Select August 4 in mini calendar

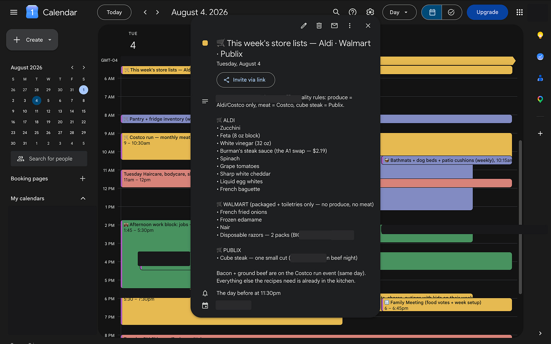point(36,101)
